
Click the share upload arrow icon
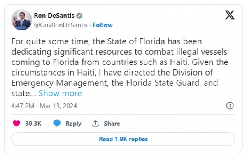96,123
